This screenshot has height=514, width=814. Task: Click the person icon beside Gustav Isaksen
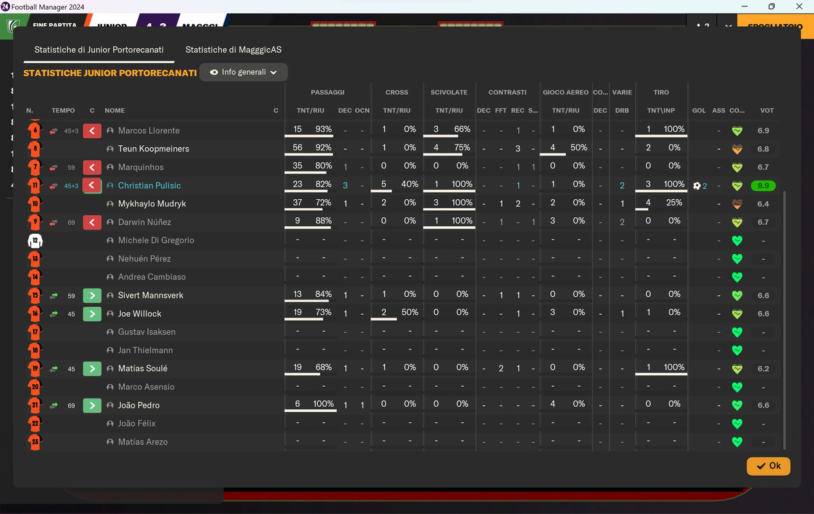click(110, 332)
